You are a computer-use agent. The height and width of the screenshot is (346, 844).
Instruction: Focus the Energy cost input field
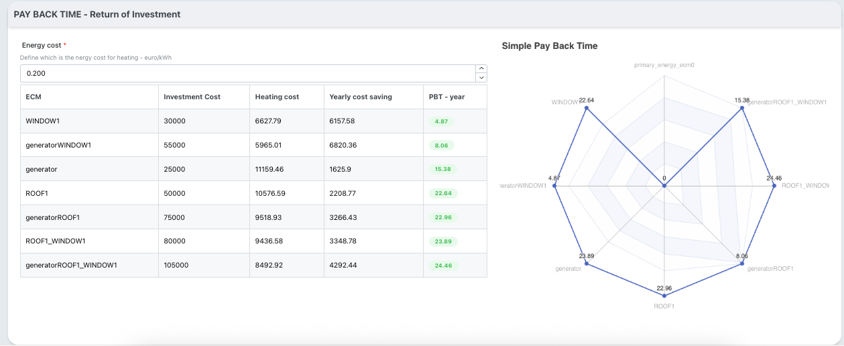coord(247,73)
